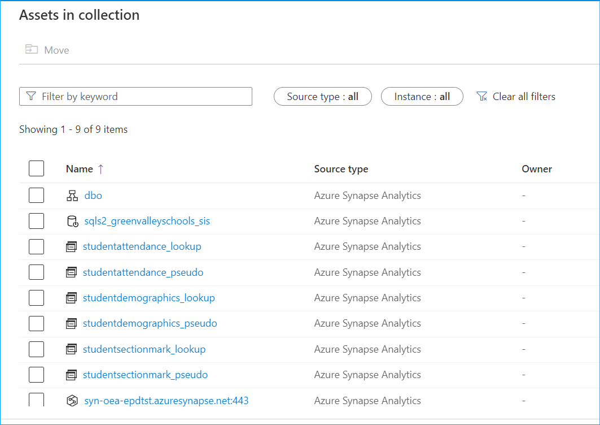The height and width of the screenshot is (425, 600).
Task: Click the Name sort ascending arrow
Action: tap(100, 169)
